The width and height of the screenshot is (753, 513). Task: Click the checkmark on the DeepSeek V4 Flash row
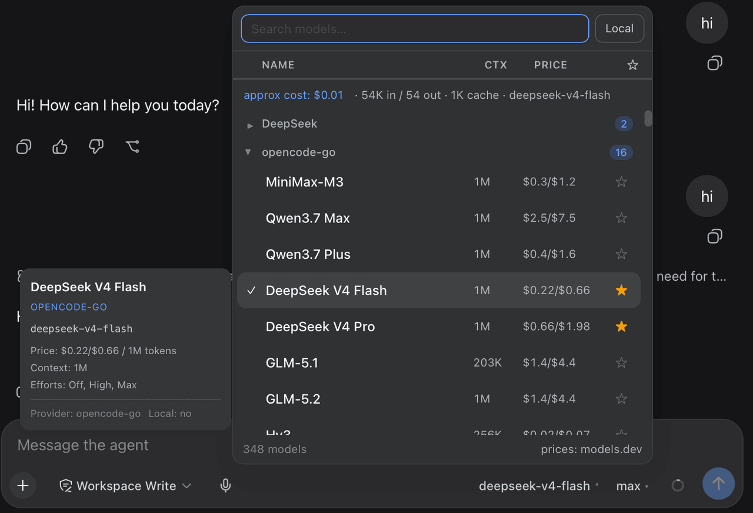[x=251, y=290]
